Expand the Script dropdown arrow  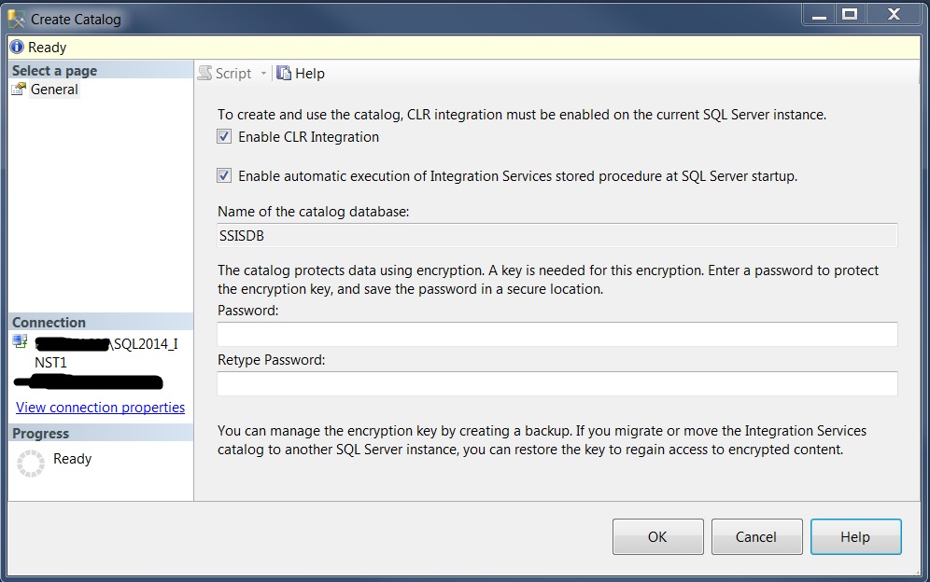263,74
